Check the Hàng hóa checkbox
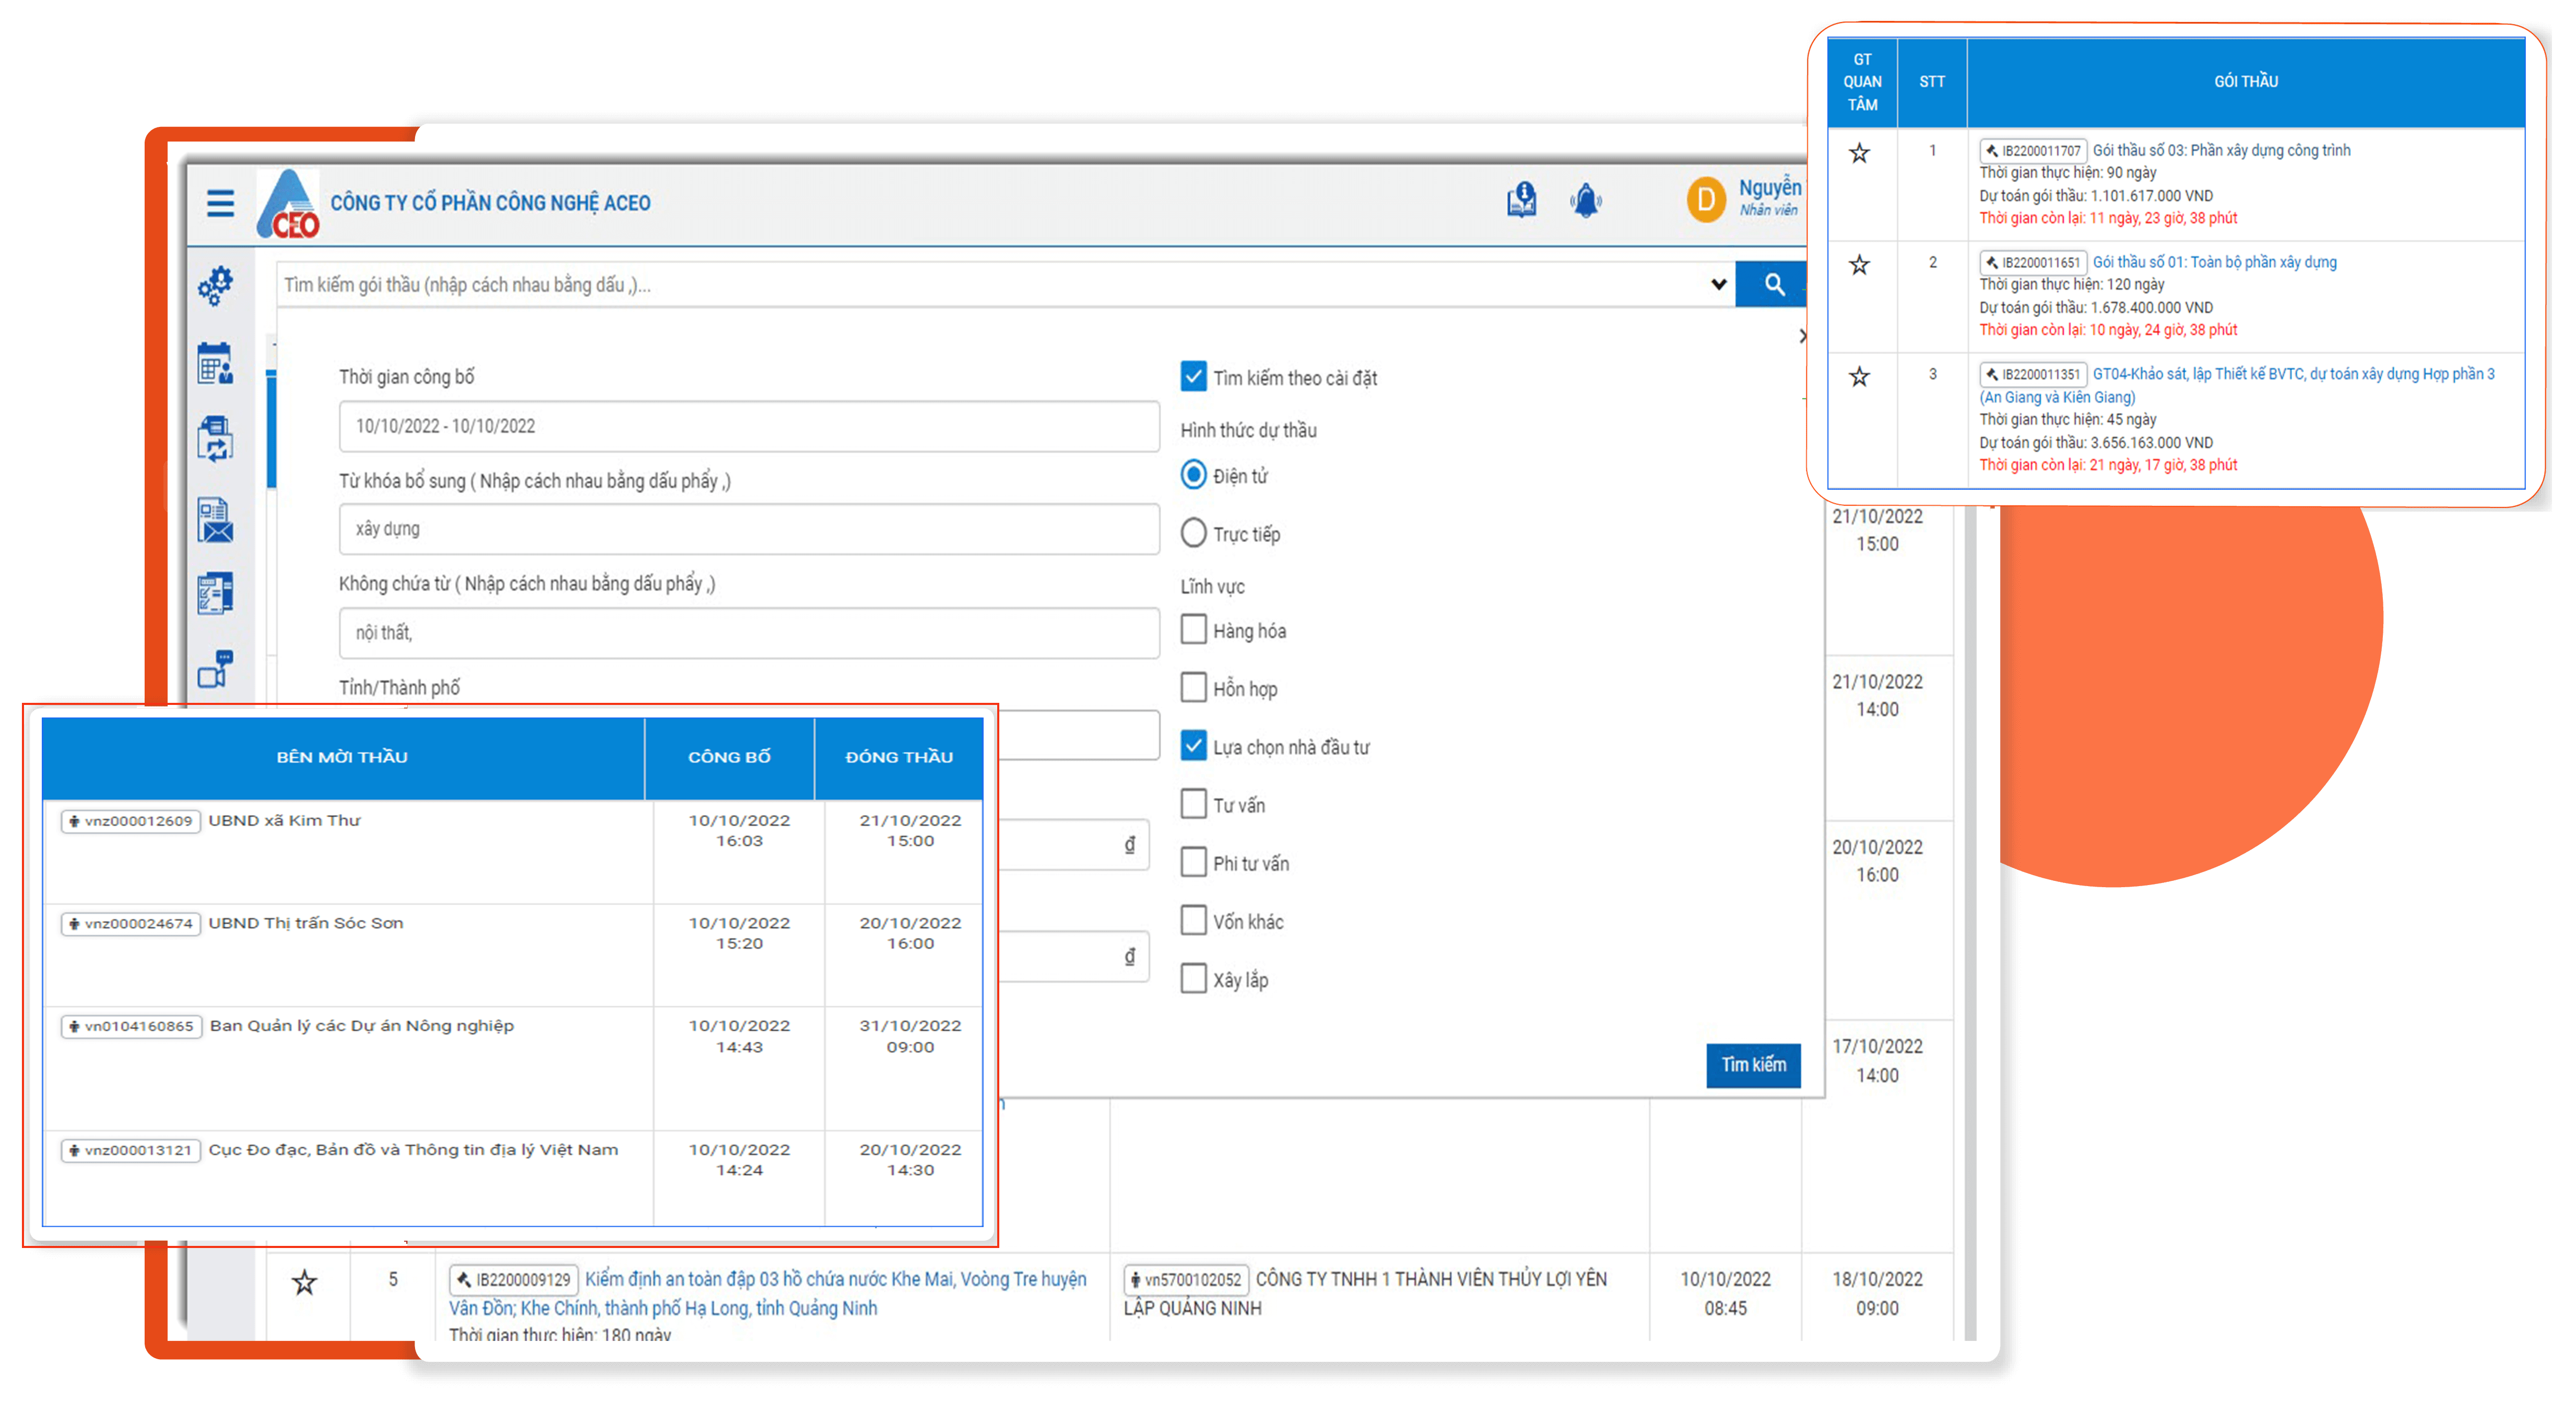Viewport: 2576px width, 1413px height. 1193,630
